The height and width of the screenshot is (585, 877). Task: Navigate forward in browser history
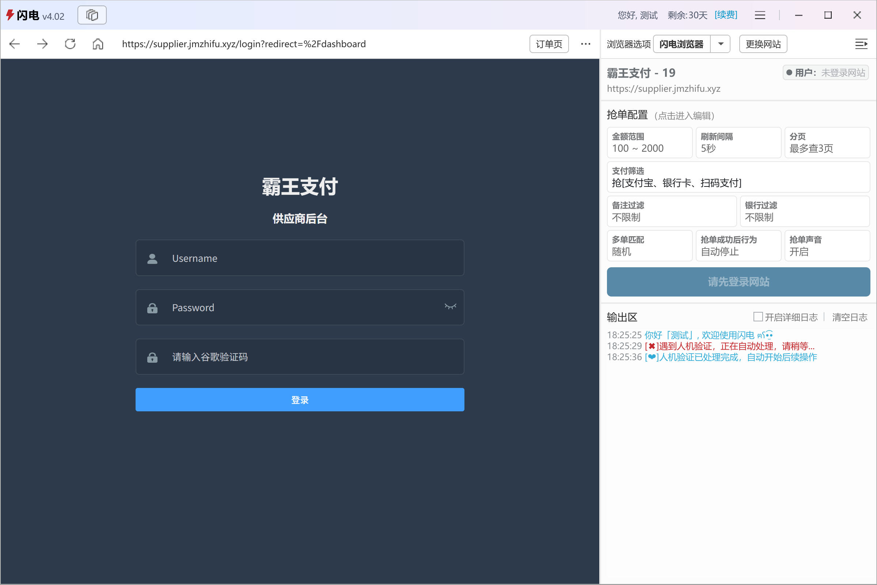pyautogui.click(x=42, y=44)
